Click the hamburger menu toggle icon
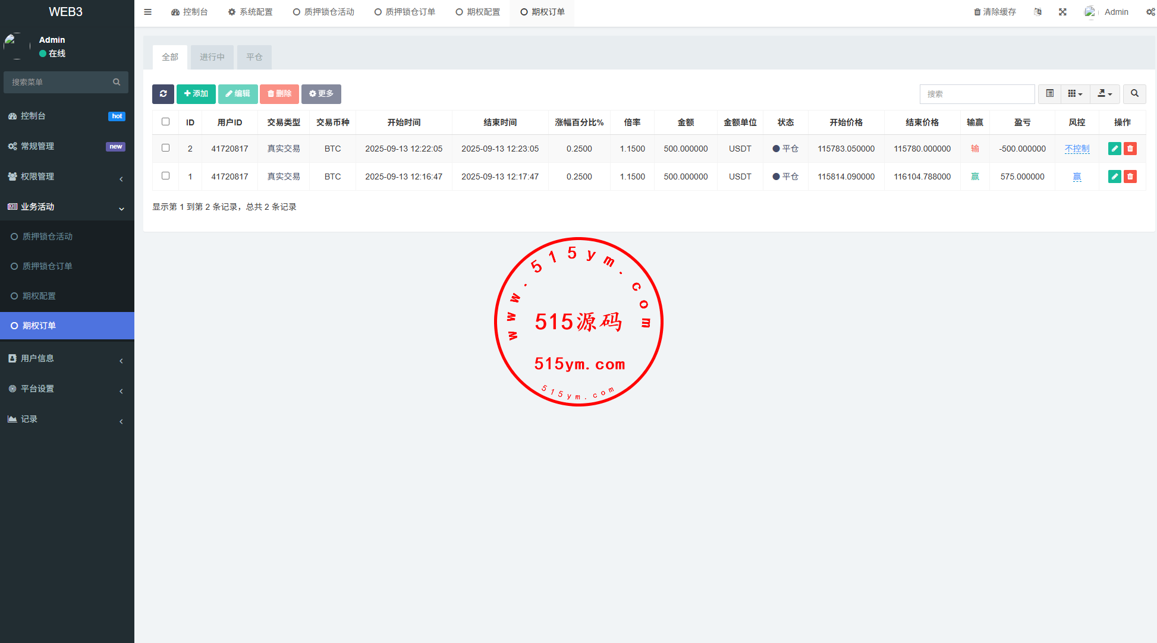This screenshot has width=1157, height=643. tap(147, 12)
